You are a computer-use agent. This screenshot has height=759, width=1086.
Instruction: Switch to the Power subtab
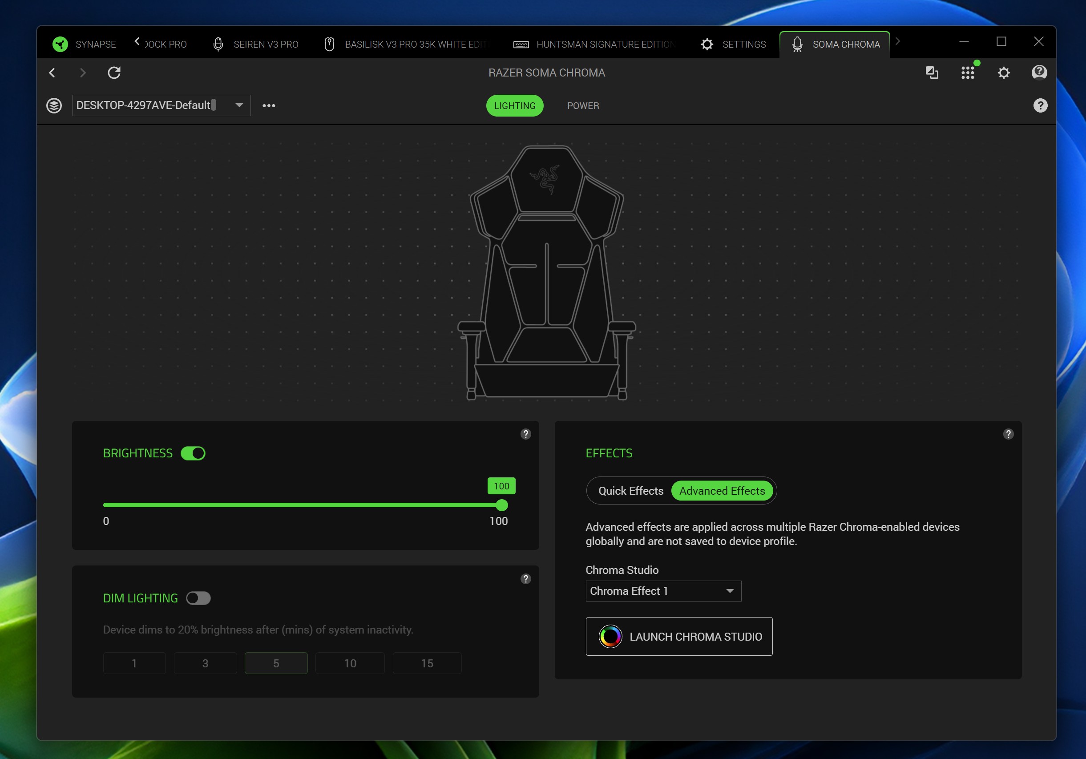pyautogui.click(x=583, y=105)
